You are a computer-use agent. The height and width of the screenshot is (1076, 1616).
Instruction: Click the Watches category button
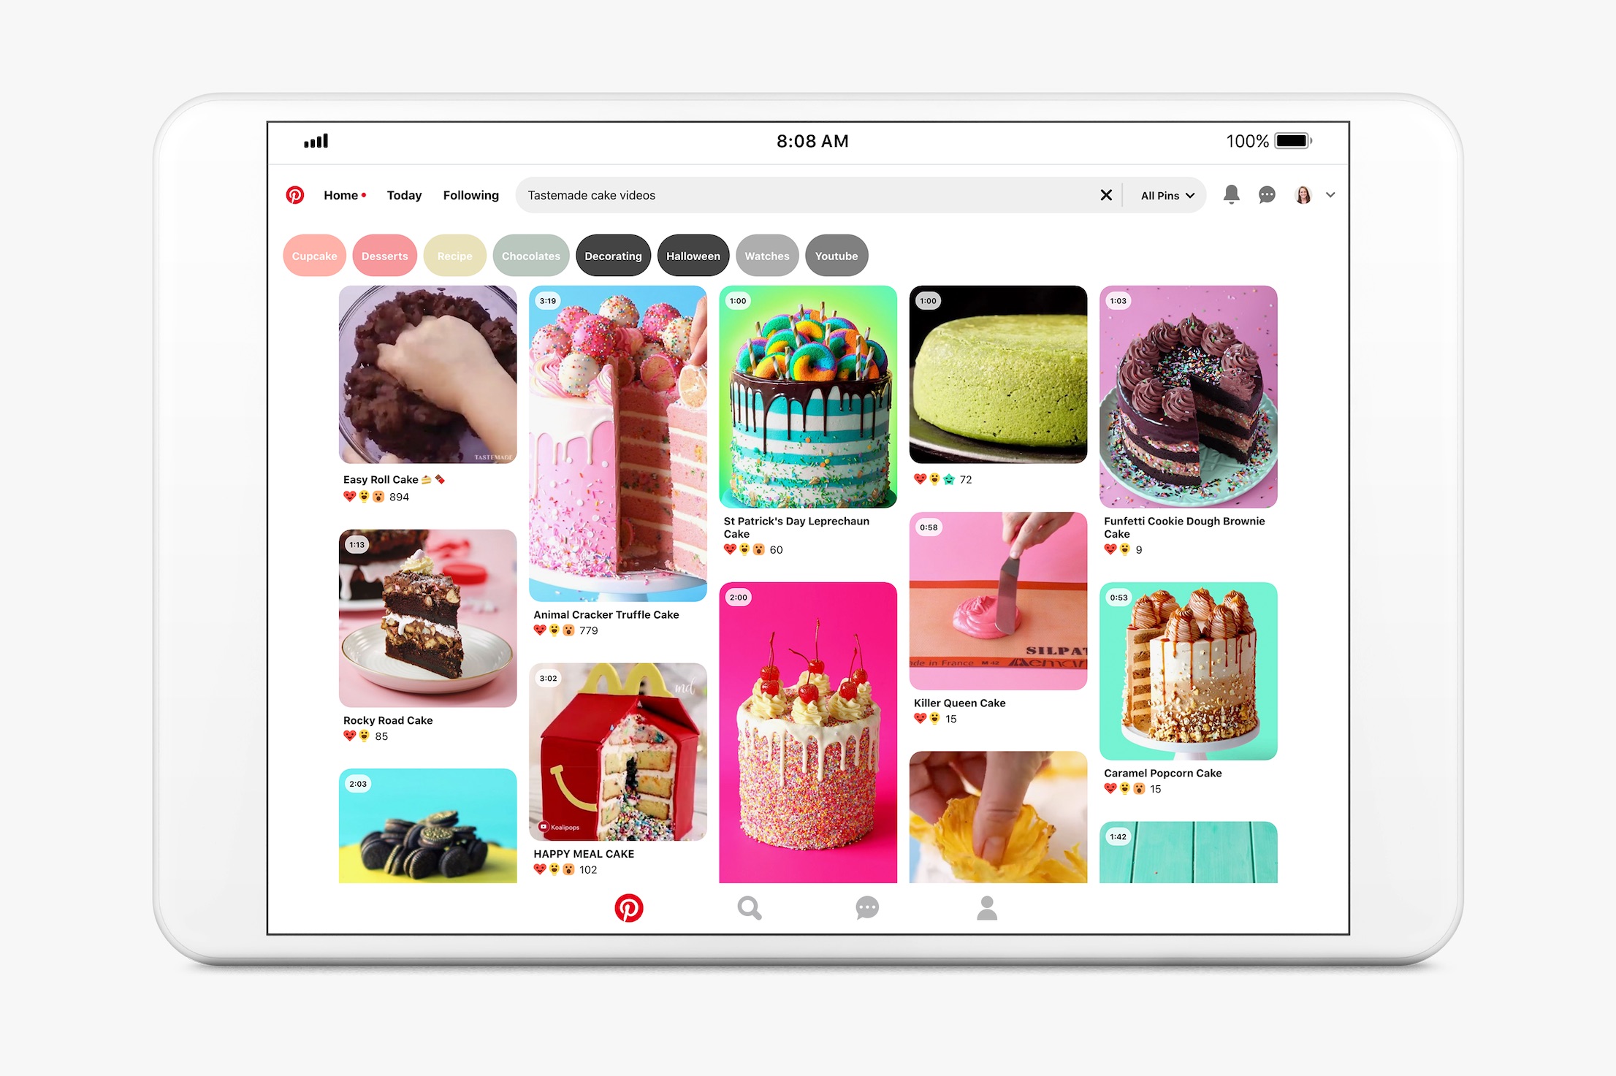coord(766,256)
